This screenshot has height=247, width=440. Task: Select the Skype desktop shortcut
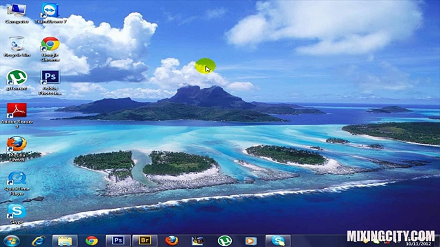tap(17, 214)
